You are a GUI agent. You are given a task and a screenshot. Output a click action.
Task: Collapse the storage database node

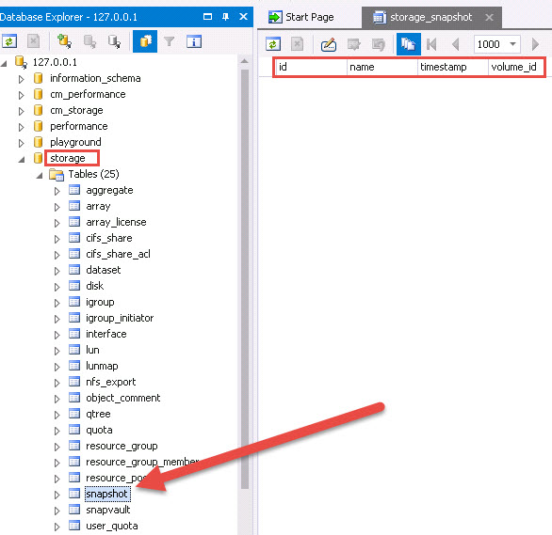click(22, 160)
